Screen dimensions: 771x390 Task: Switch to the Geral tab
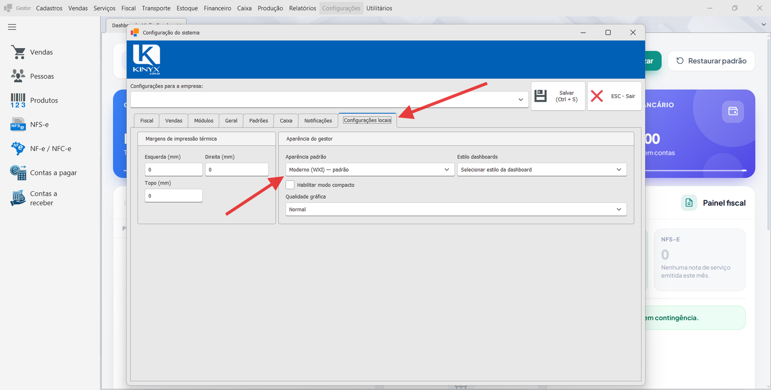[231, 120]
